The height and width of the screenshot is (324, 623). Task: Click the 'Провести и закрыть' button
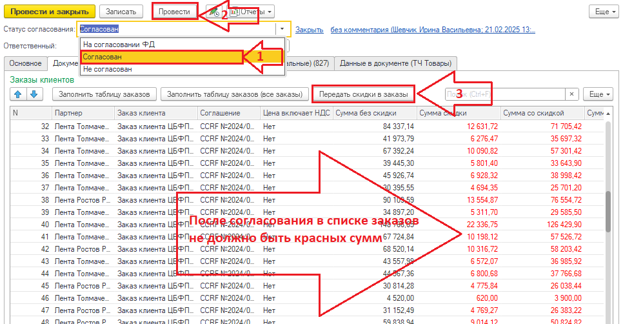click(x=49, y=12)
